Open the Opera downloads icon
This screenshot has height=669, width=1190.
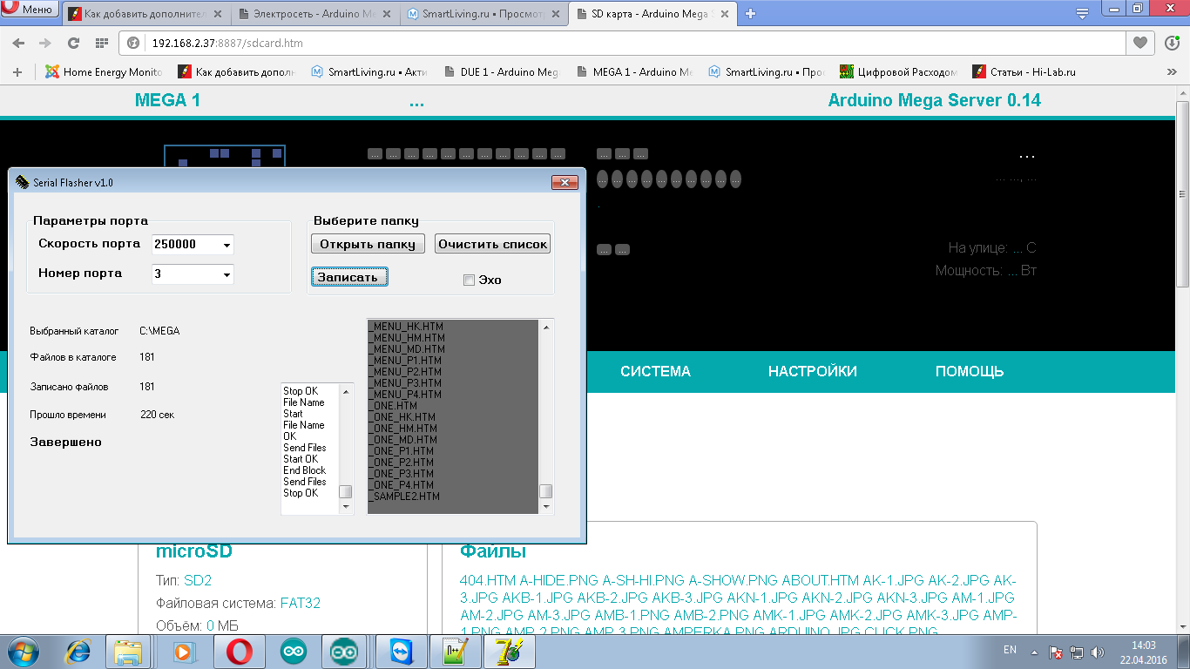pyautogui.click(x=1173, y=43)
